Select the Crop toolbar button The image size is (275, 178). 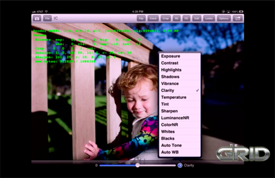pyautogui.click(x=165, y=18)
